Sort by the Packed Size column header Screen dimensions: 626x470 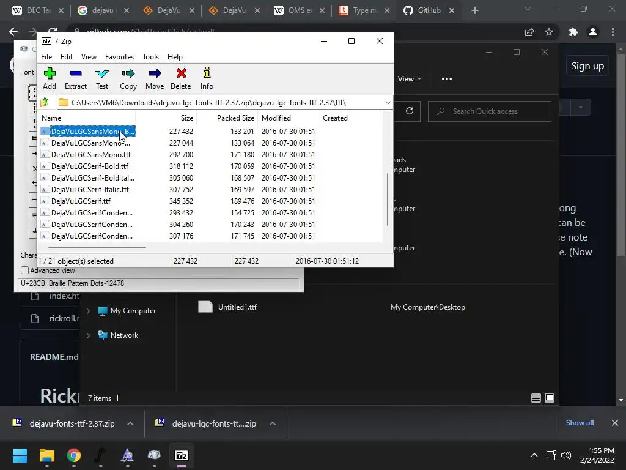227,118
